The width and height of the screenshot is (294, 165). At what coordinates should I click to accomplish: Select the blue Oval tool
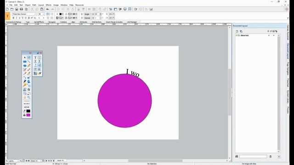coord(25,66)
